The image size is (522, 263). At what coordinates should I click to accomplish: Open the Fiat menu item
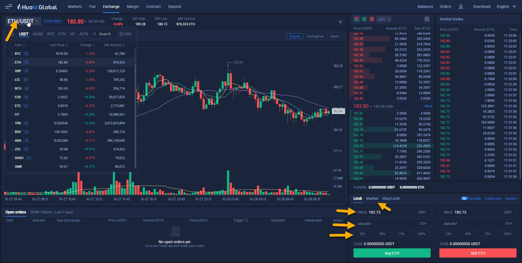[x=92, y=7]
